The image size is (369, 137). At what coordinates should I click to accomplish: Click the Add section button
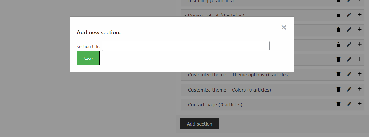point(199,124)
